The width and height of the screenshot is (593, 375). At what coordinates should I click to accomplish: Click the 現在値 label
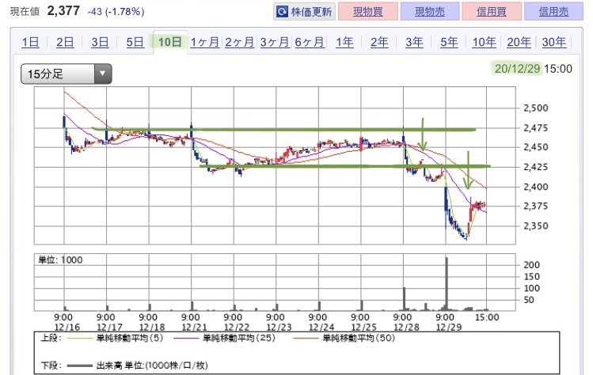25,12
